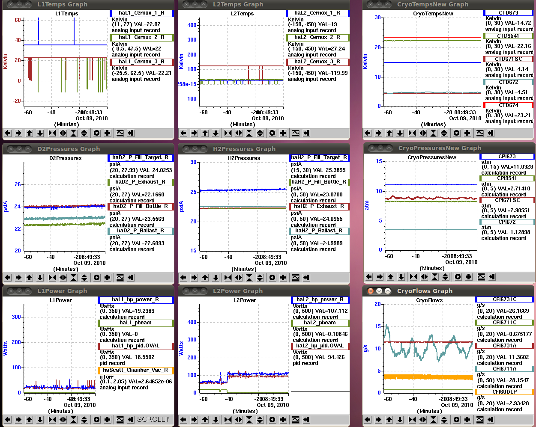Pan left in the L2Power Graph toolbar

pos(183,420)
